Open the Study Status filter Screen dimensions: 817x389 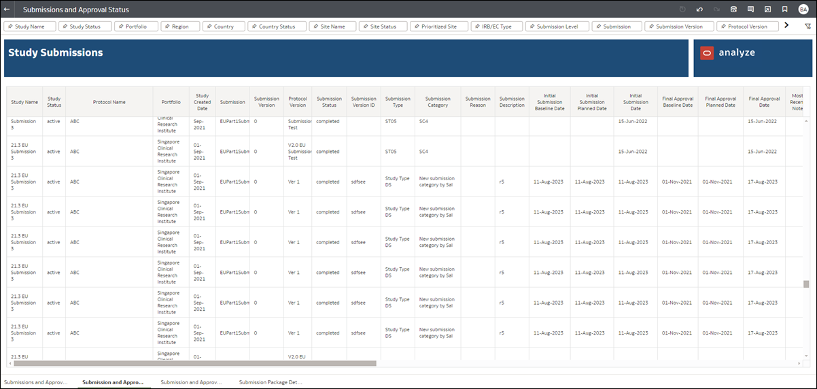86,27
